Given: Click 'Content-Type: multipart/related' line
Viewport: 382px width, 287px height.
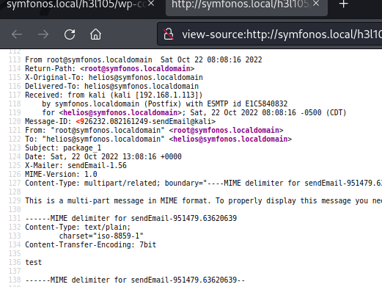Looking at the screenshot, I should [203, 183].
